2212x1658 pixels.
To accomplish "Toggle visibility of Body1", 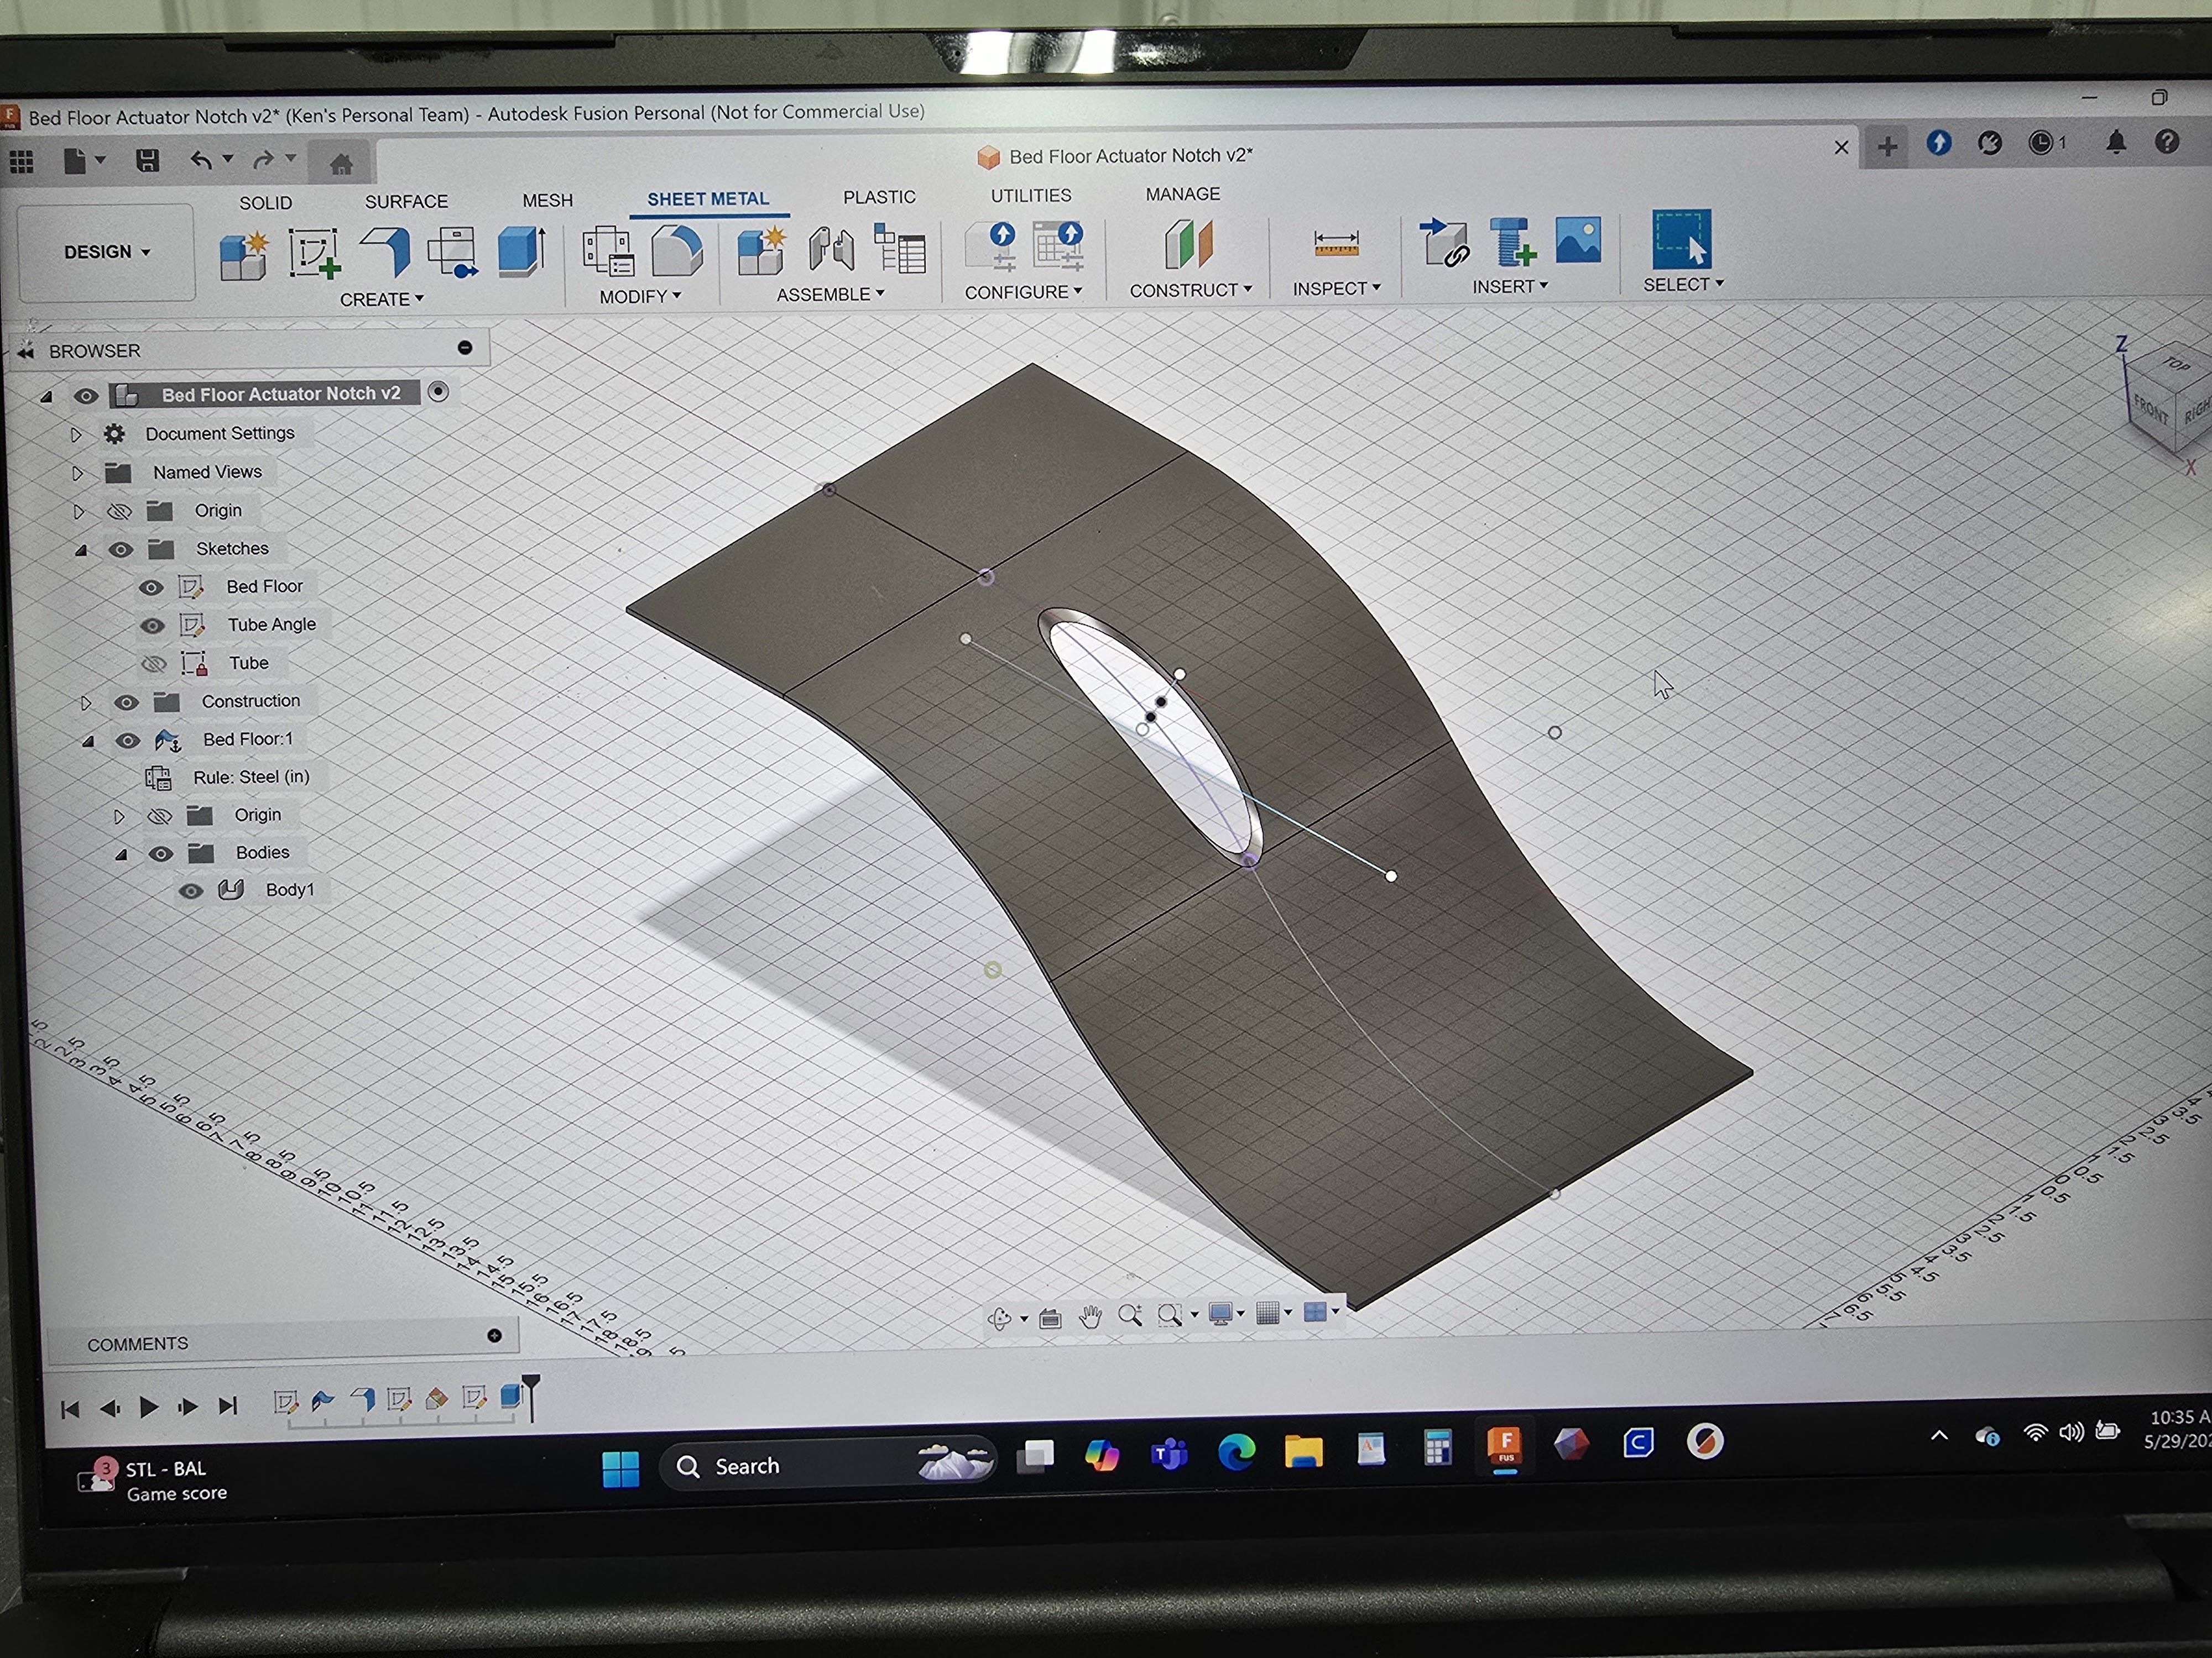I will [x=191, y=890].
